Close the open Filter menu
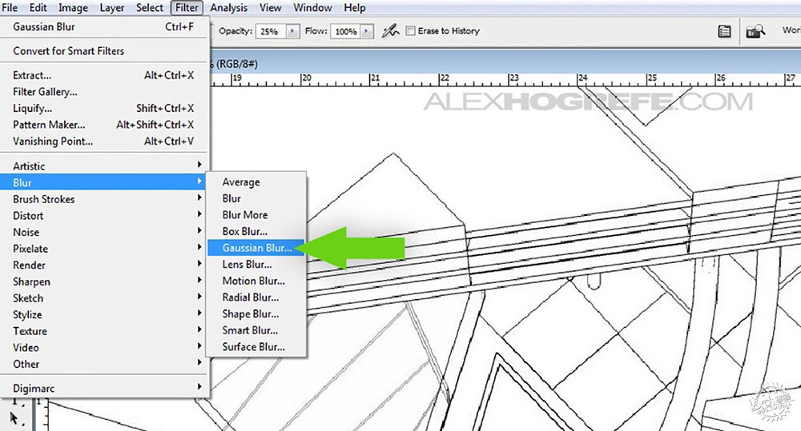The image size is (801, 431). (187, 8)
